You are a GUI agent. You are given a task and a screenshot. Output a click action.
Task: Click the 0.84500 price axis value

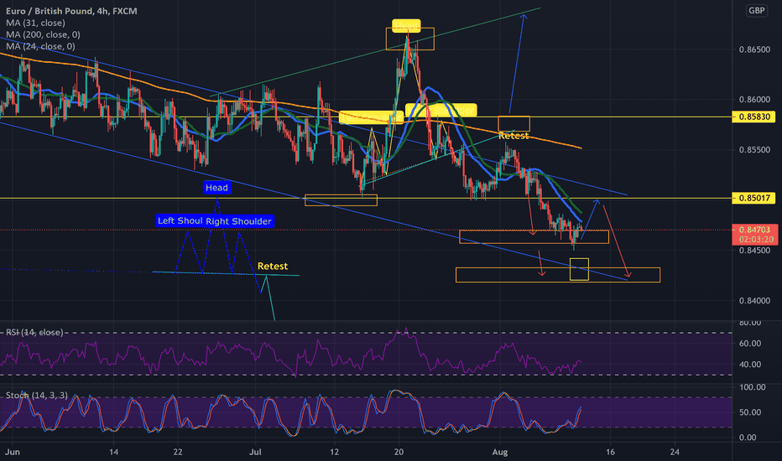(x=754, y=250)
